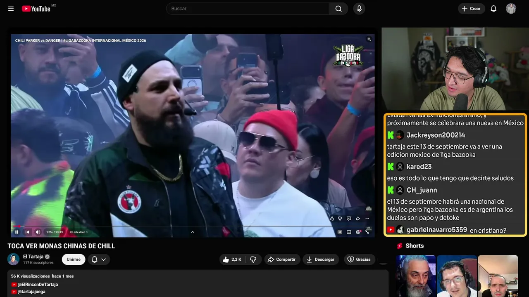Open the account avatar menu
Image resolution: width=529 pixels, height=297 pixels.
pos(511,9)
